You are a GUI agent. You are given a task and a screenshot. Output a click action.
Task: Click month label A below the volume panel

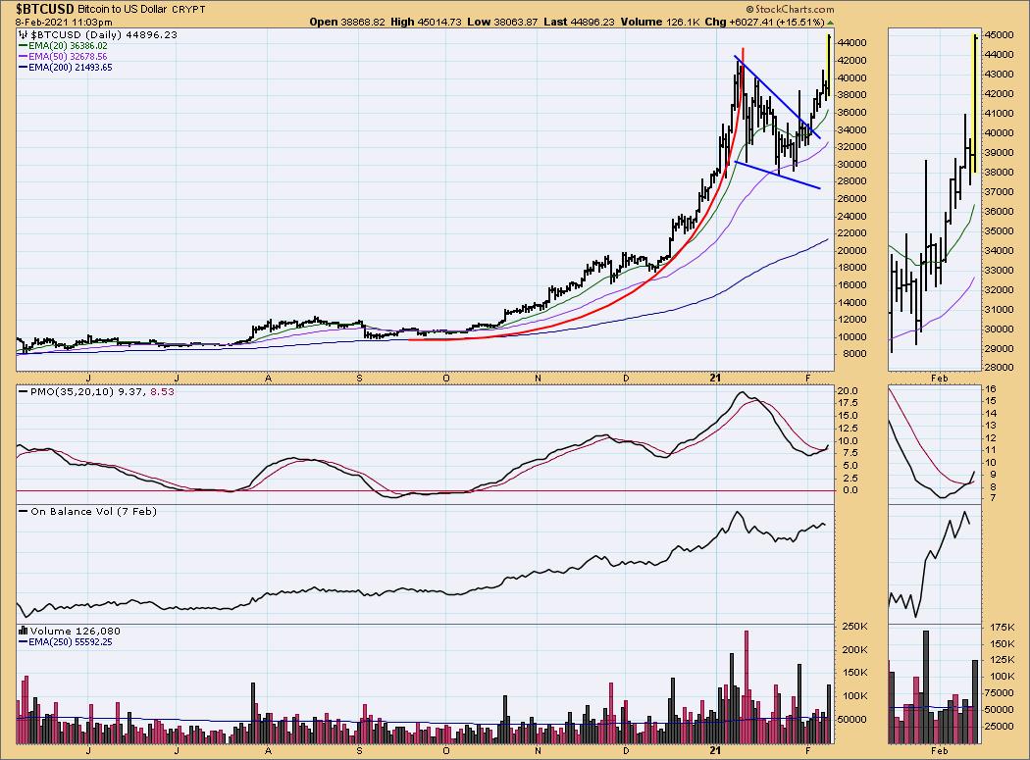(x=268, y=750)
